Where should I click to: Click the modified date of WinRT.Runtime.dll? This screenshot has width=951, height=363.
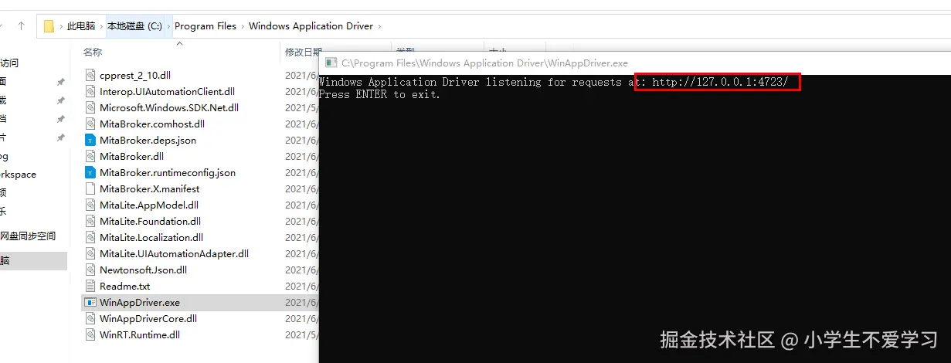[301, 334]
